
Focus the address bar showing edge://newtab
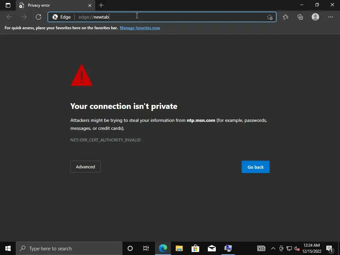pyautogui.click(x=162, y=17)
